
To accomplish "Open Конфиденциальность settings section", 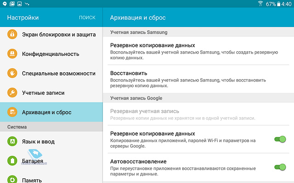I will tap(51, 54).
